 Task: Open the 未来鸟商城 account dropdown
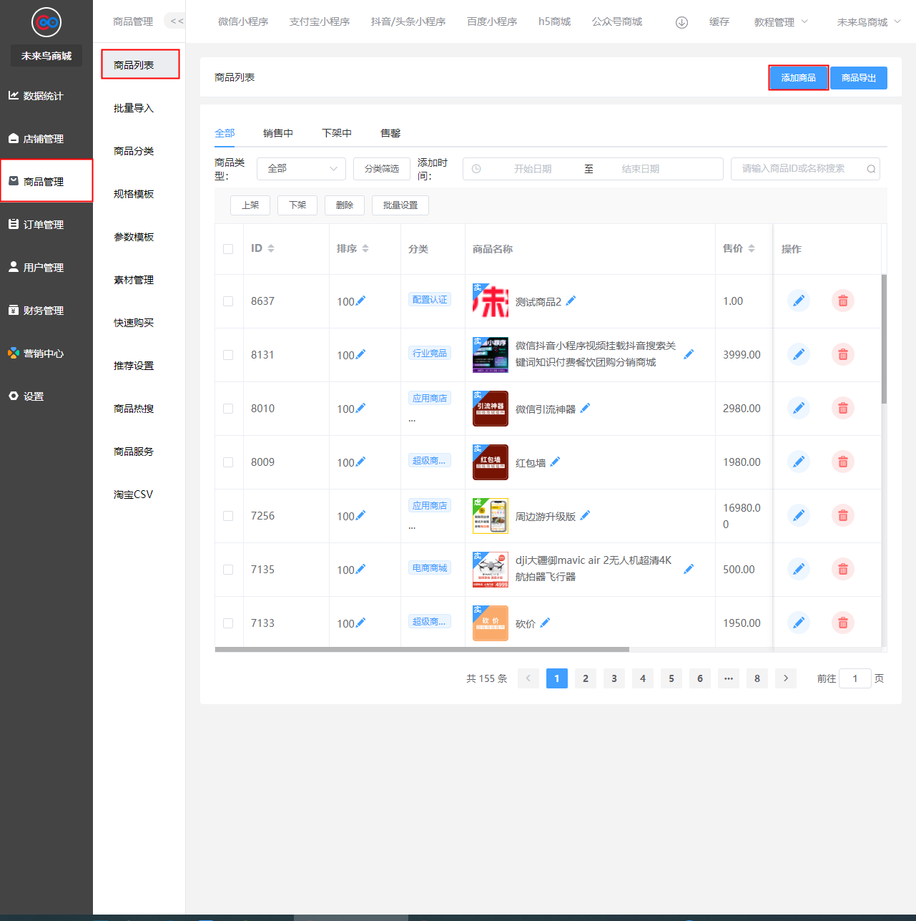tap(868, 22)
